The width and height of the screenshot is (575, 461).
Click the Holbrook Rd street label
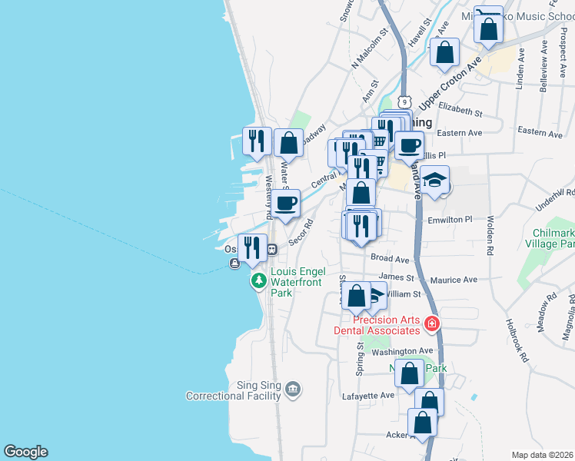(x=517, y=340)
